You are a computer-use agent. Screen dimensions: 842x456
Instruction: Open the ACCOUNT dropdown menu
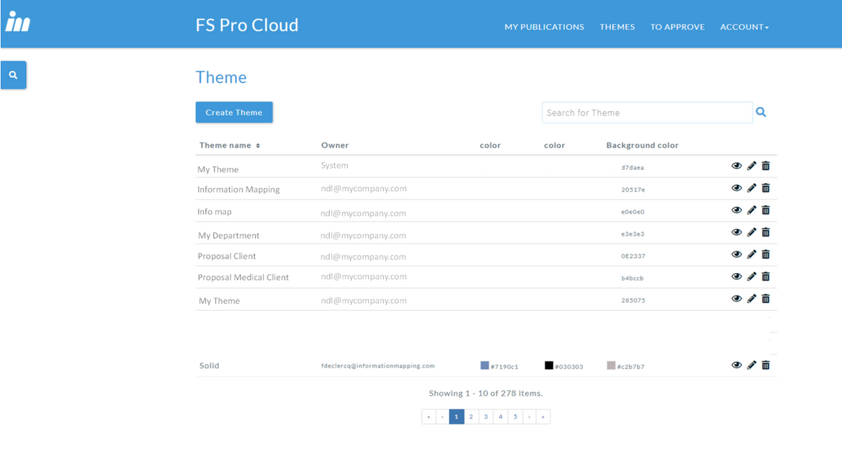pyautogui.click(x=744, y=27)
